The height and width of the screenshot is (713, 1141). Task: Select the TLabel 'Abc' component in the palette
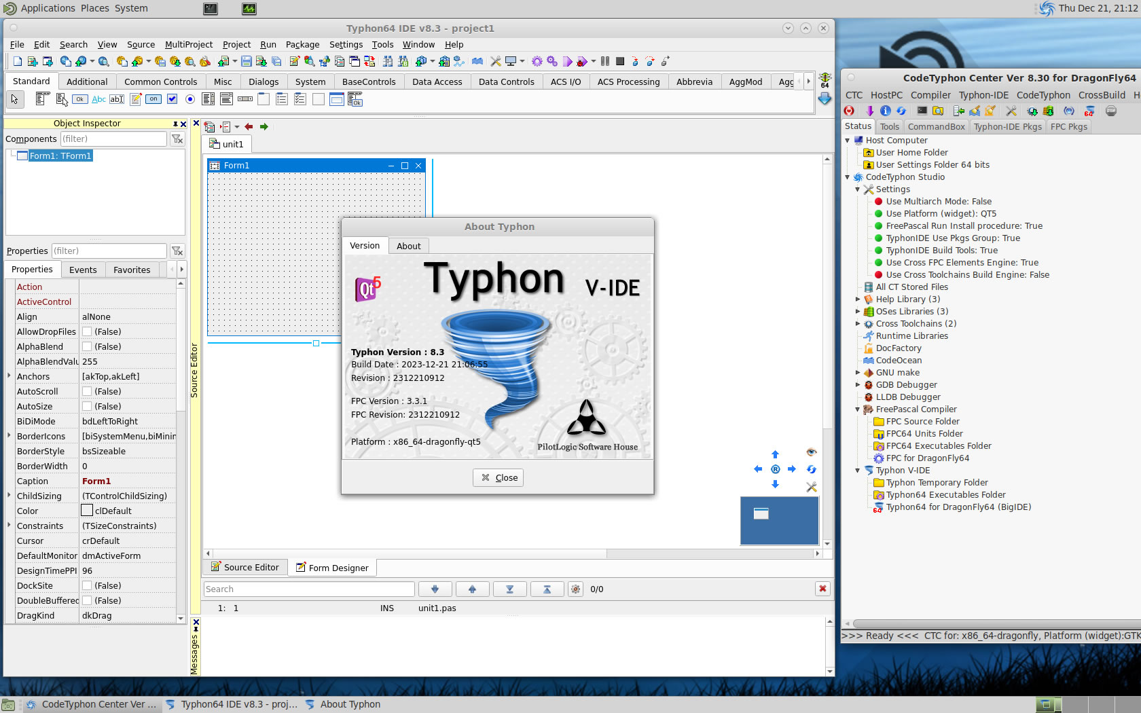pyautogui.click(x=98, y=99)
